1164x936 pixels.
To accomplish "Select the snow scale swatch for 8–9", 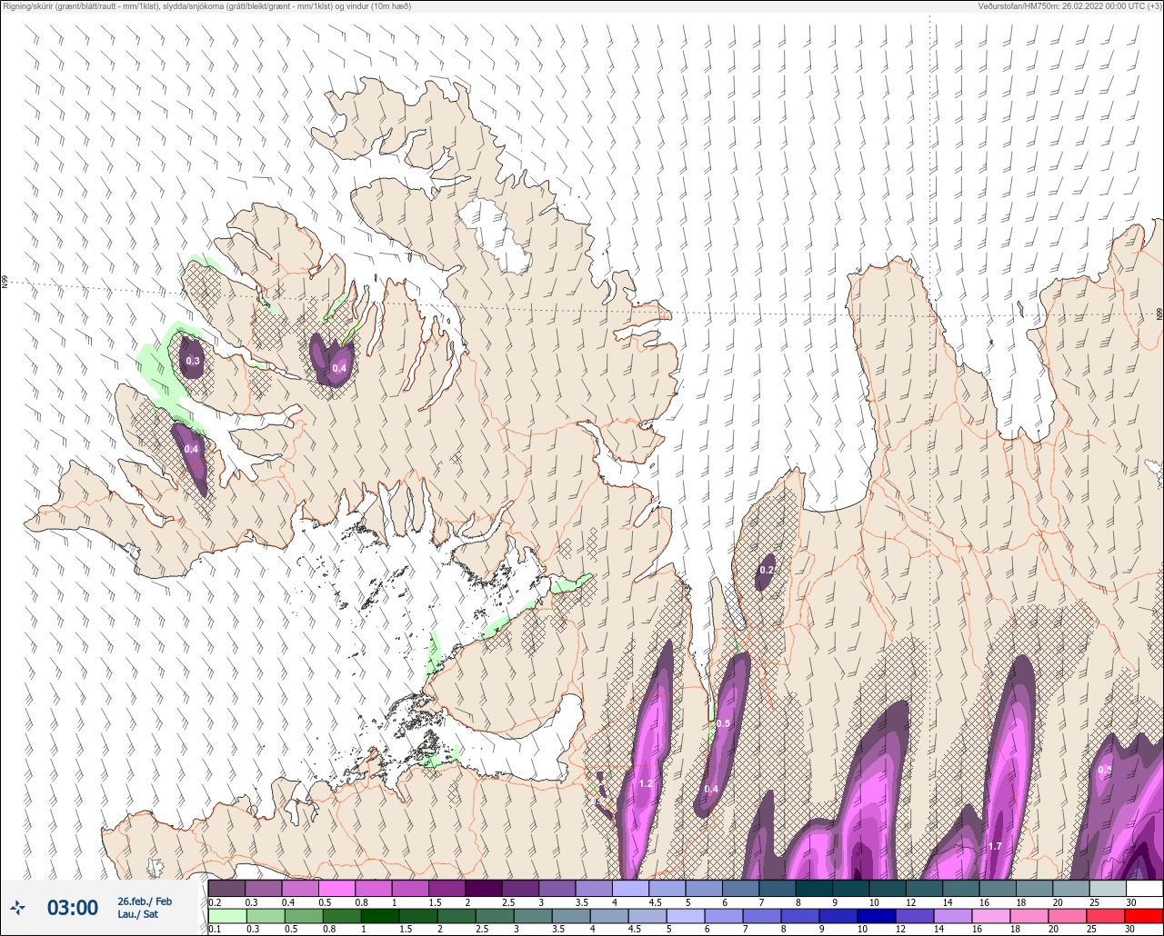I will (x=814, y=888).
